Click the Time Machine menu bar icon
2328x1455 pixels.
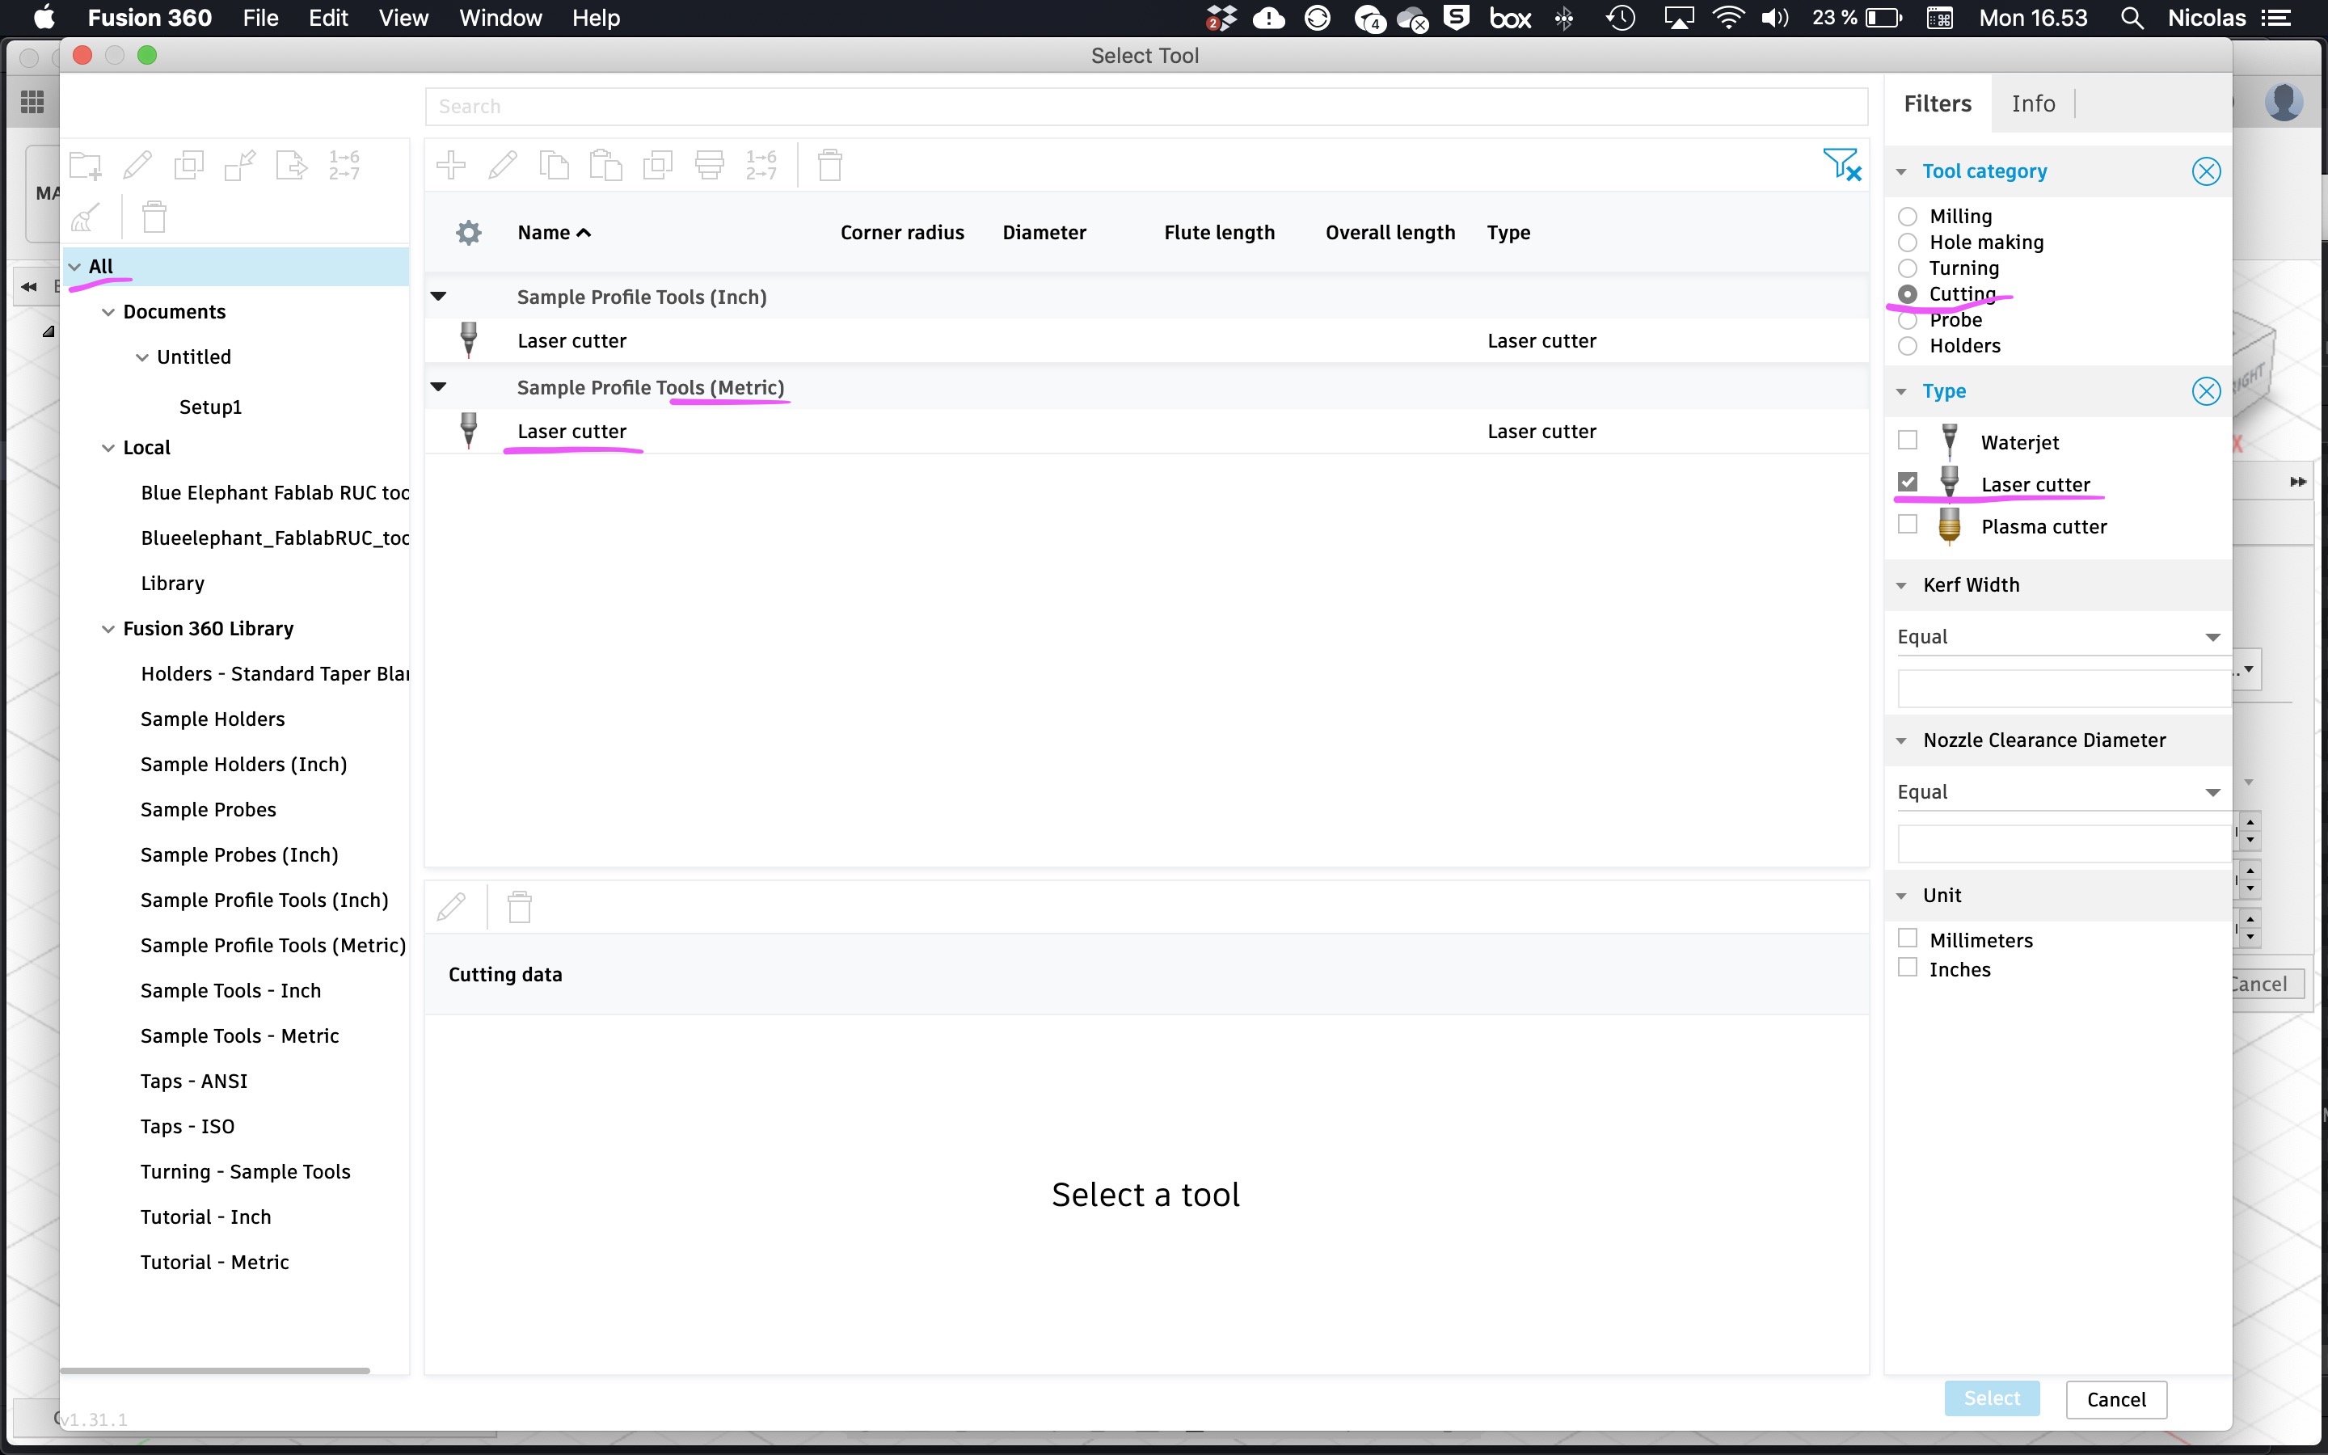(x=1621, y=19)
